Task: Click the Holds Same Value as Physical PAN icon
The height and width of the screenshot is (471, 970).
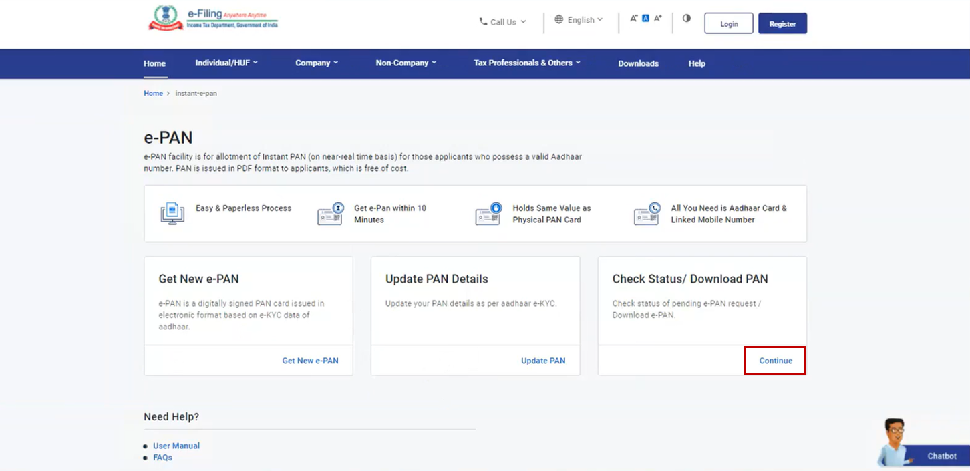Action: coord(488,214)
